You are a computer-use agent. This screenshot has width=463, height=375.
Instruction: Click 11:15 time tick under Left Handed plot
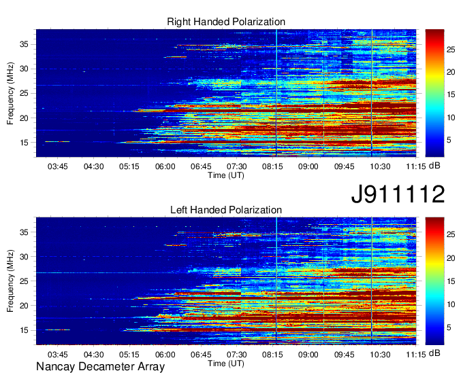tap(416, 355)
